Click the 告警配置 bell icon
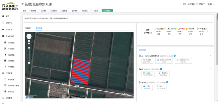This screenshot has width=218, height=104. coord(5,79)
